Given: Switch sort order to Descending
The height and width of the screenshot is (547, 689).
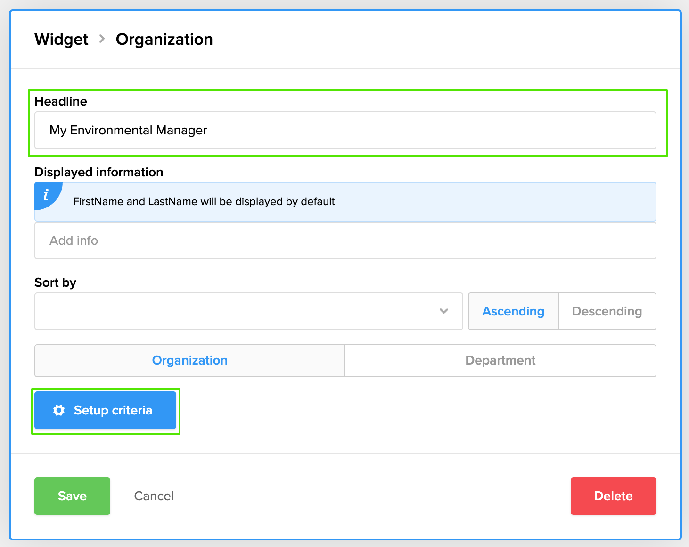Looking at the screenshot, I should tap(607, 311).
